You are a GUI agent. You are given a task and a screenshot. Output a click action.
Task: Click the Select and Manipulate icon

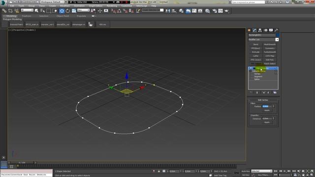pyautogui.click(x=100, y=11)
